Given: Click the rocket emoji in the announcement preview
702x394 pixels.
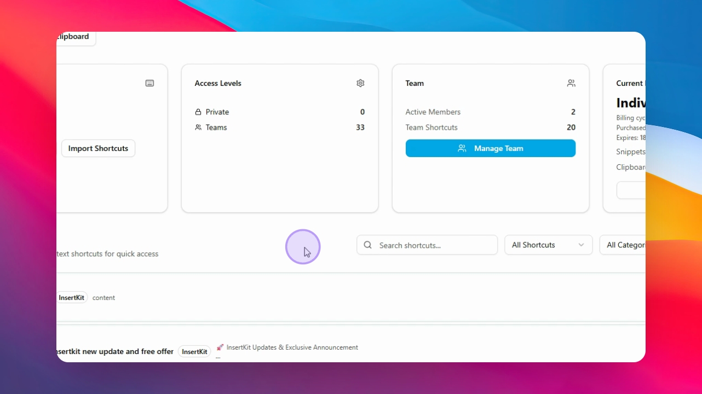Looking at the screenshot, I should (x=220, y=347).
